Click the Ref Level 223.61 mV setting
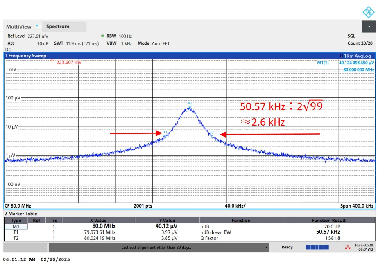 tap(24, 36)
